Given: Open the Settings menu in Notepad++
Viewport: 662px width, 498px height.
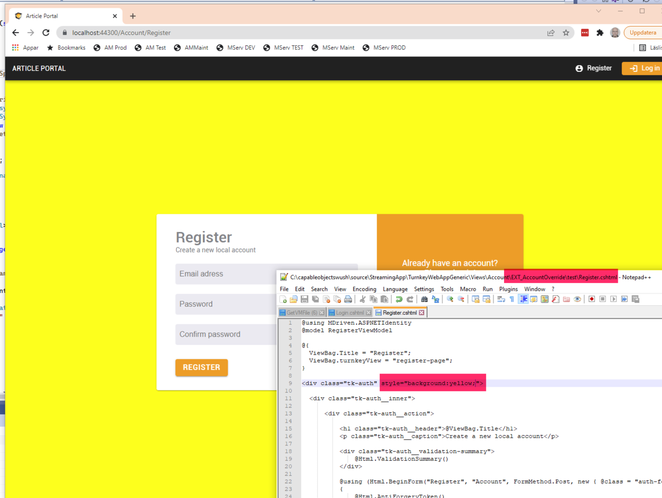Looking at the screenshot, I should 424,289.
